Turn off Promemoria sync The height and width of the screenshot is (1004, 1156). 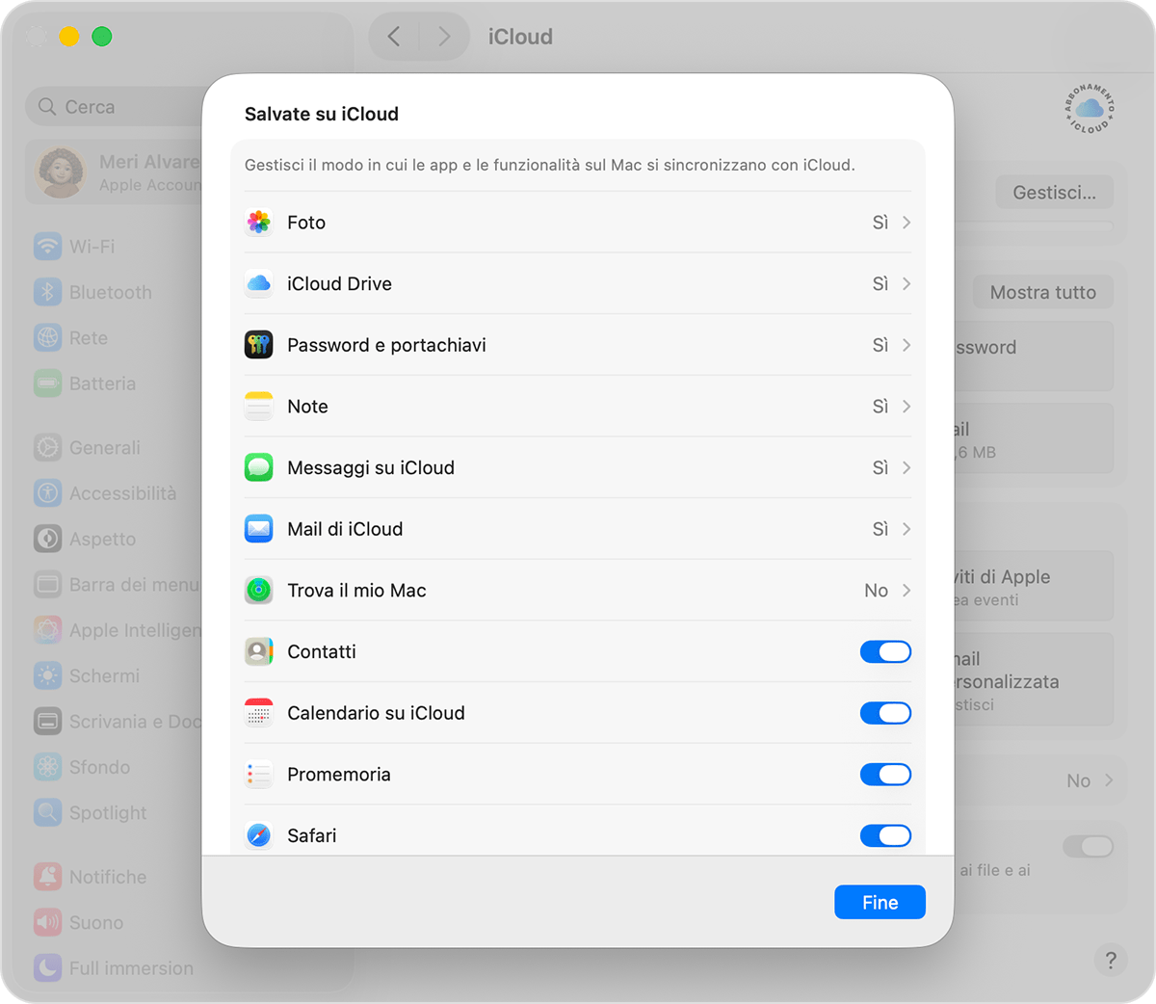[x=884, y=774]
